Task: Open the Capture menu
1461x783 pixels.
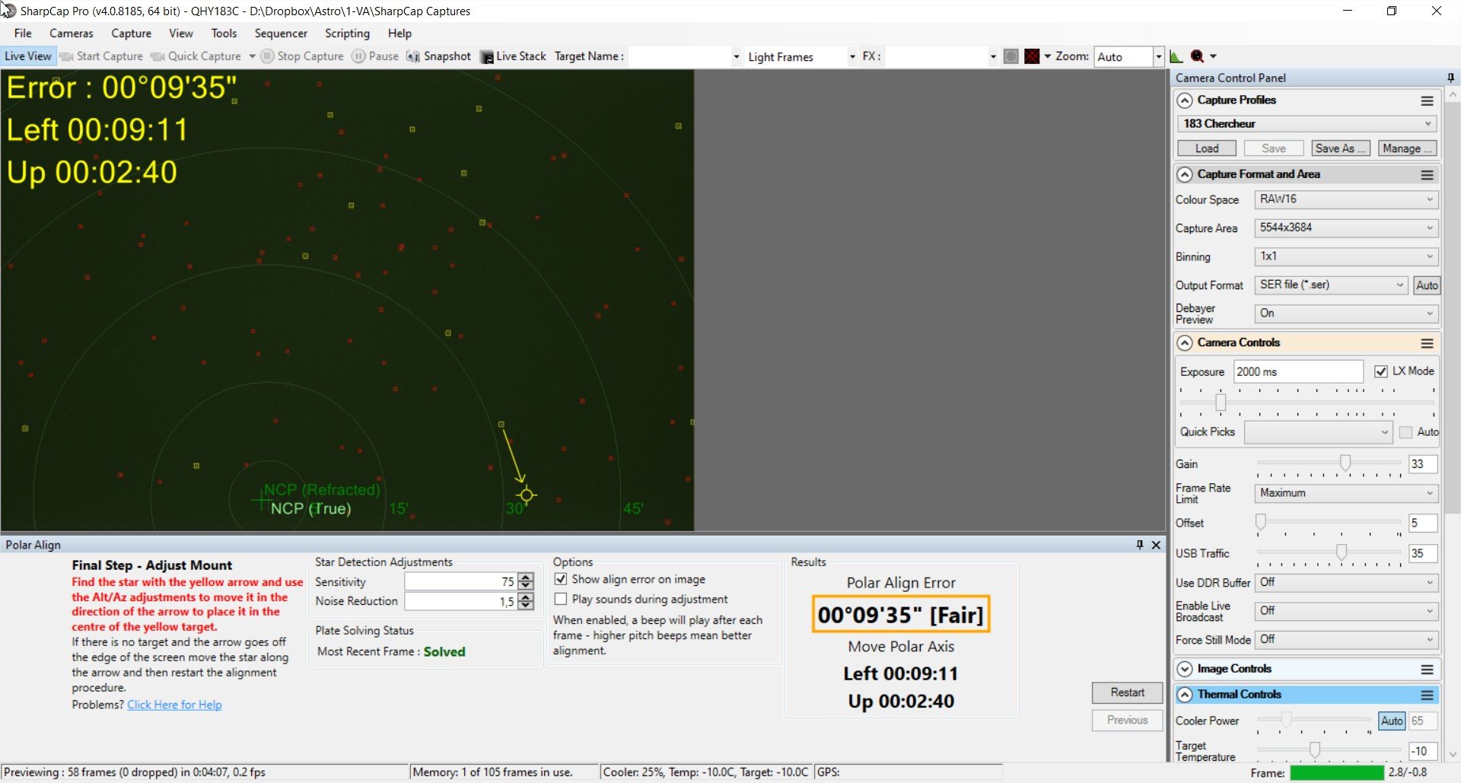Action: coord(131,33)
